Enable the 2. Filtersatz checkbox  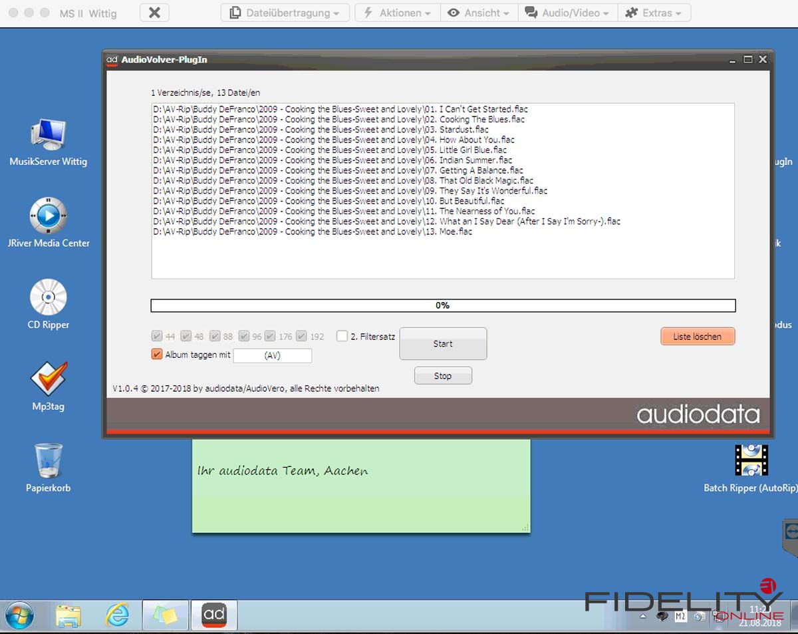(x=342, y=337)
